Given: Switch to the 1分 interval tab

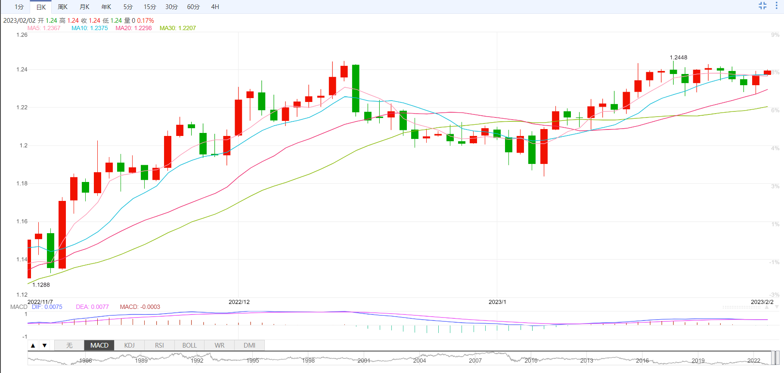Looking at the screenshot, I should 19,7.
